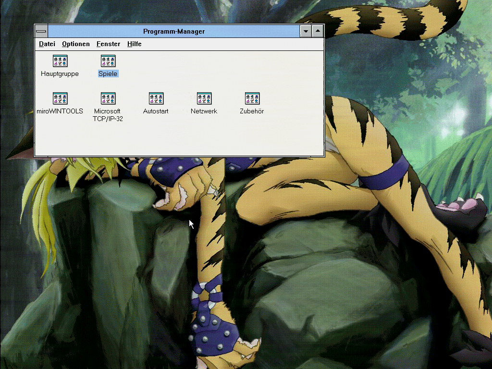Click the "Hauptgruppe" label text
492x369 pixels.
(60, 74)
